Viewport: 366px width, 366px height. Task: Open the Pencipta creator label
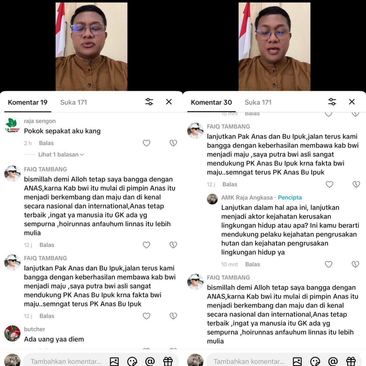(290, 198)
